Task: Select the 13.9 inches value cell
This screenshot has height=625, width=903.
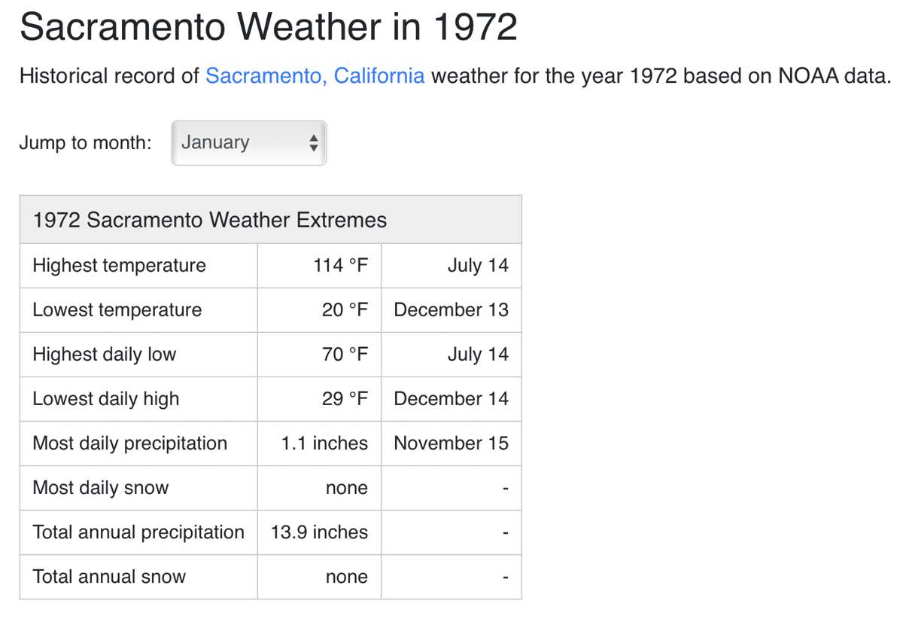Action: click(320, 532)
